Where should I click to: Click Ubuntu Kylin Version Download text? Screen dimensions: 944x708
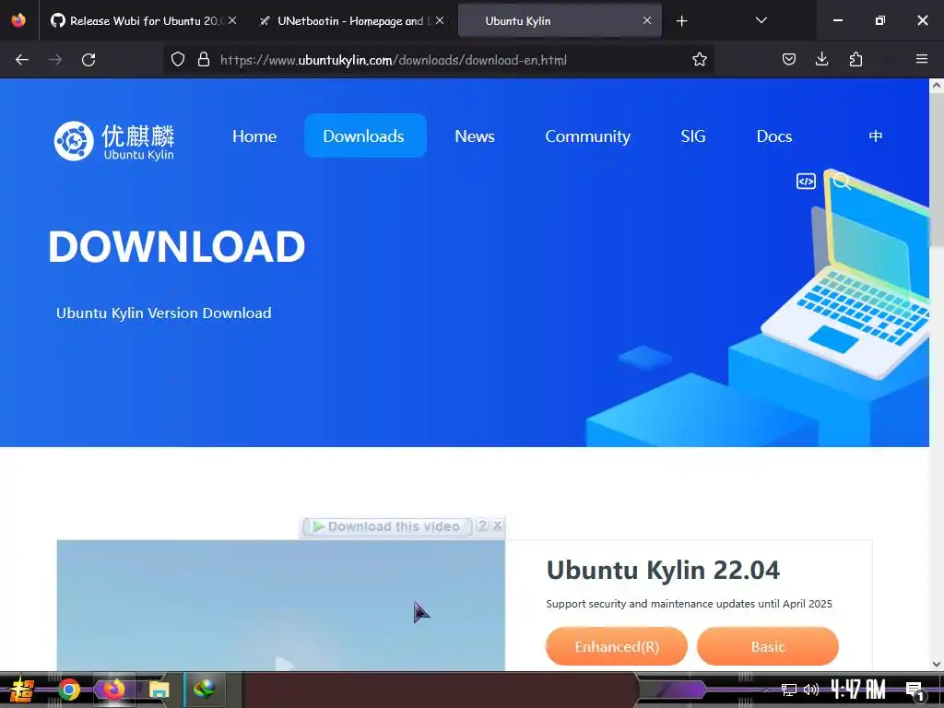tap(164, 313)
